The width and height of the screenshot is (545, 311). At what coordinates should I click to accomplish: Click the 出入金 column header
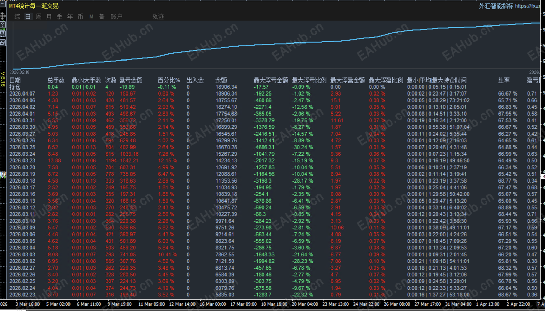tap(195, 80)
